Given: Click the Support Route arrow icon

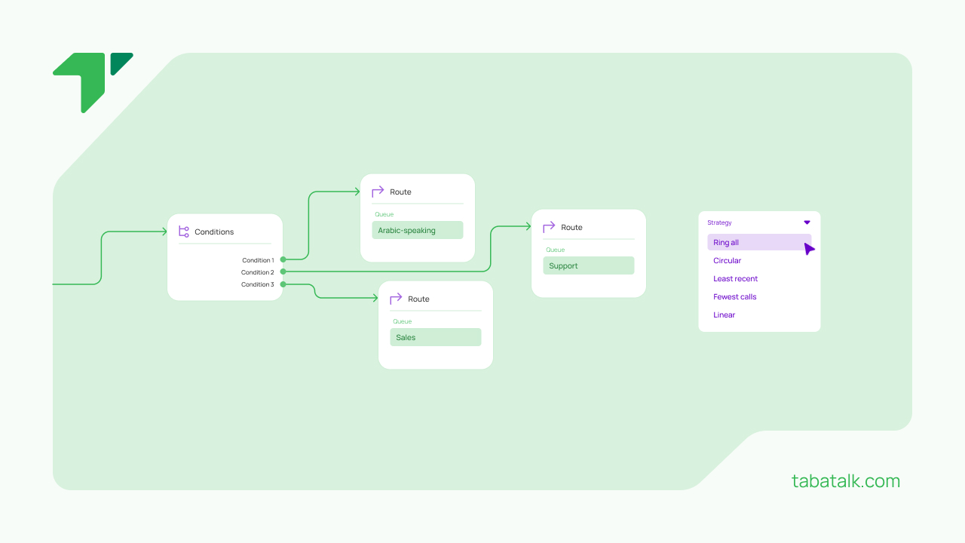Looking at the screenshot, I should pos(549,227).
